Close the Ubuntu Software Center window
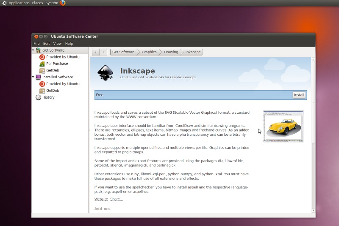 pos(36,36)
